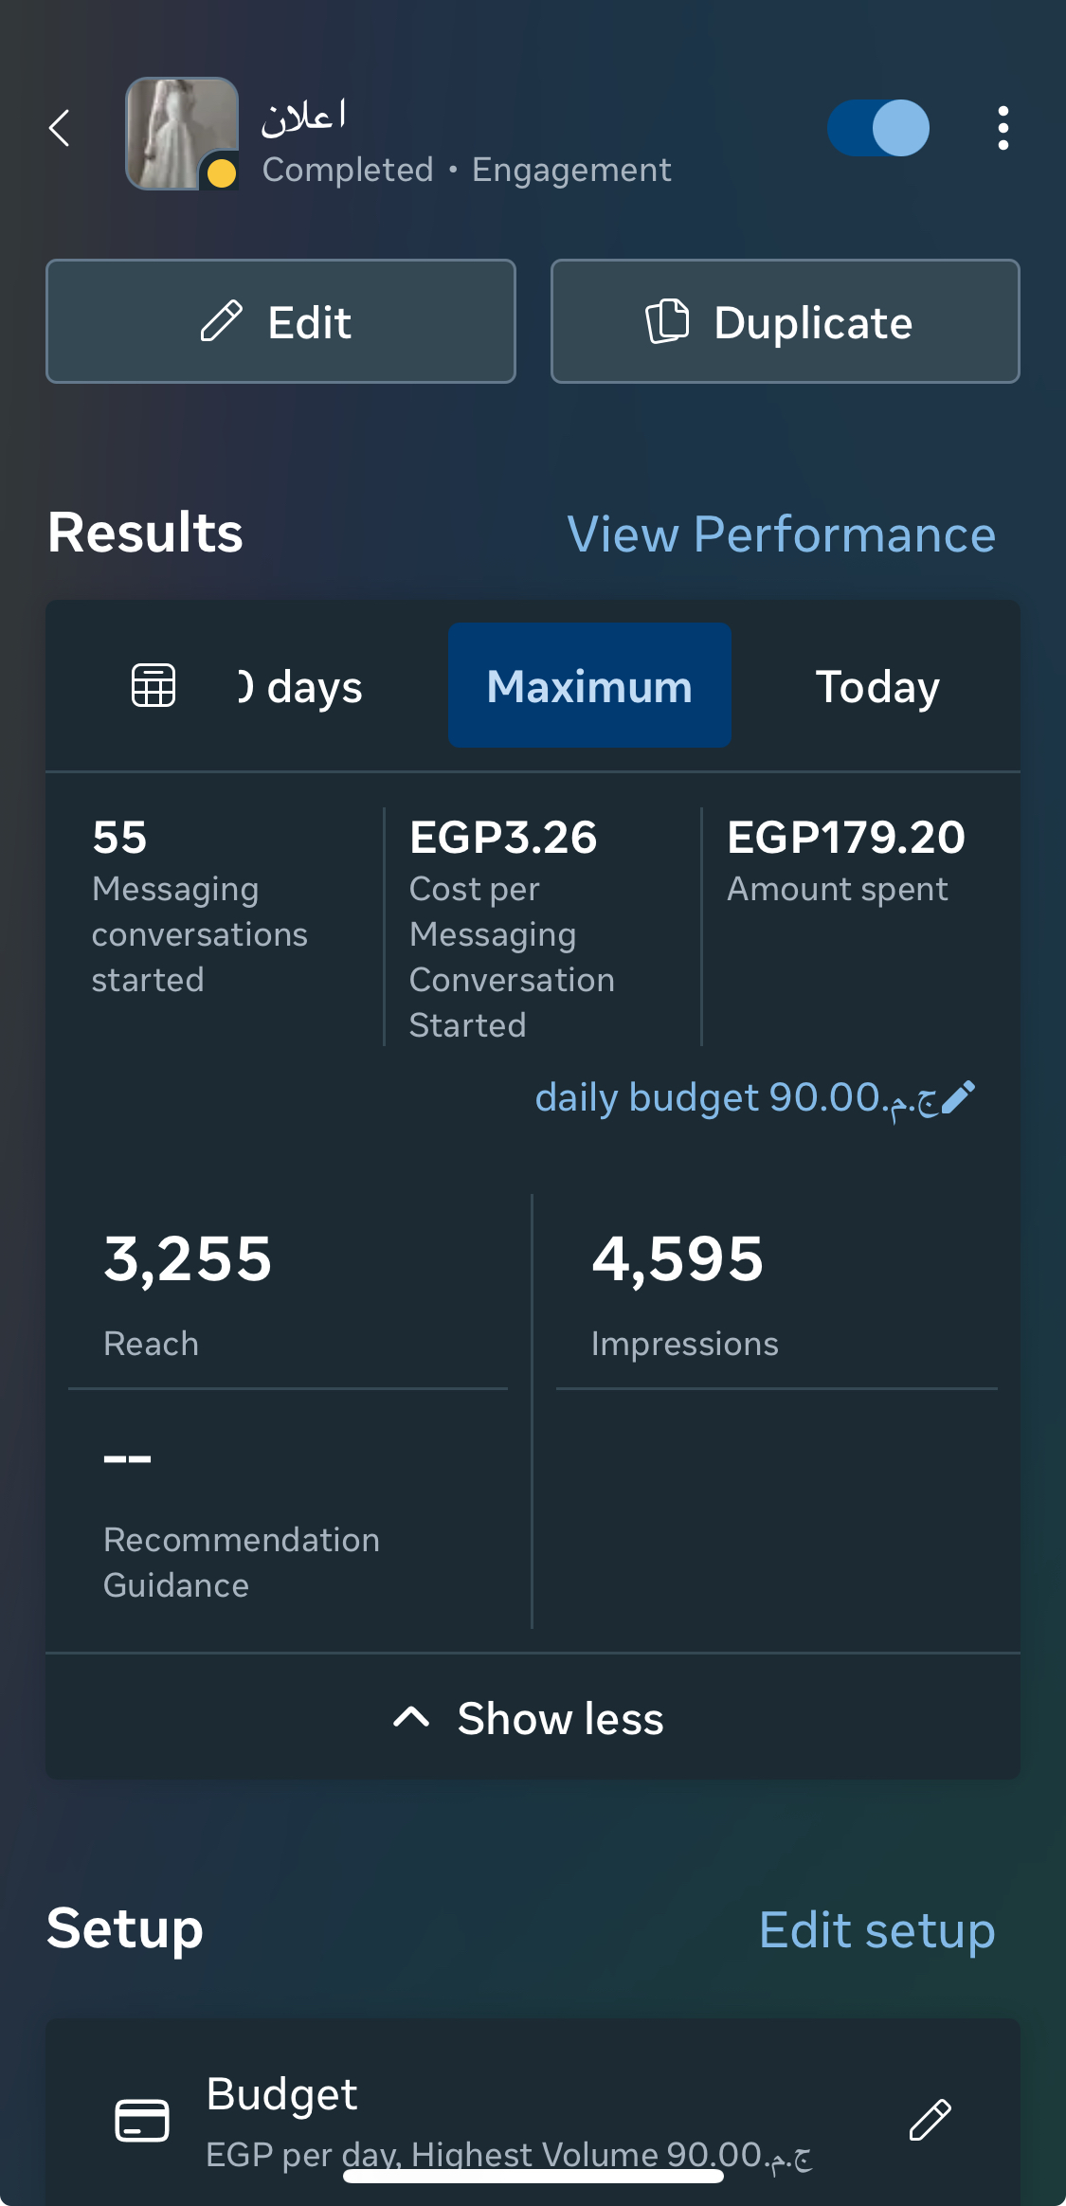Click the pencil icon on Edit button
This screenshot has width=1066, height=2206.
(222, 321)
